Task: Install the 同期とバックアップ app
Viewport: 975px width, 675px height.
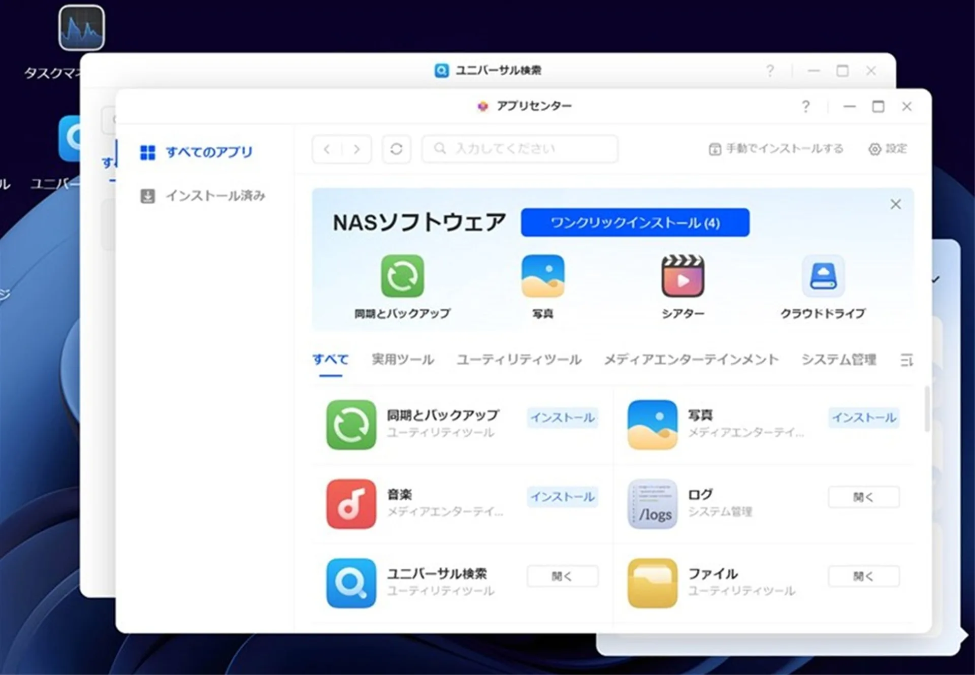Action: [562, 417]
